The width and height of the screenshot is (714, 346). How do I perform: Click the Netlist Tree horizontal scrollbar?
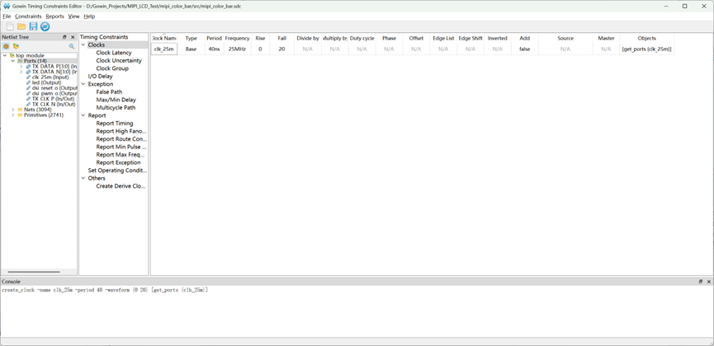[x=34, y=272]
